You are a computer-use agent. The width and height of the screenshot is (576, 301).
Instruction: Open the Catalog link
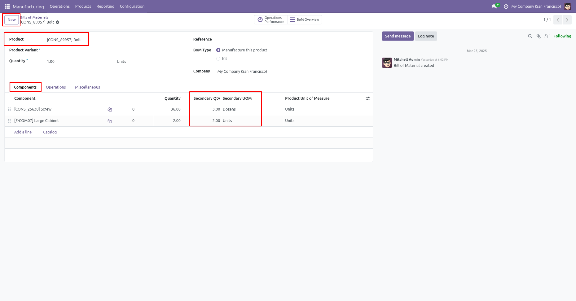click(50, 132)
